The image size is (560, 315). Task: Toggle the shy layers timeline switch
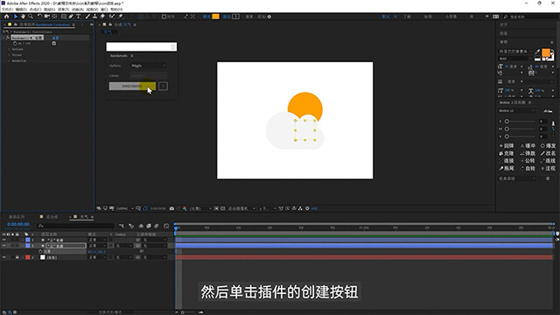[x=141, y=226]
